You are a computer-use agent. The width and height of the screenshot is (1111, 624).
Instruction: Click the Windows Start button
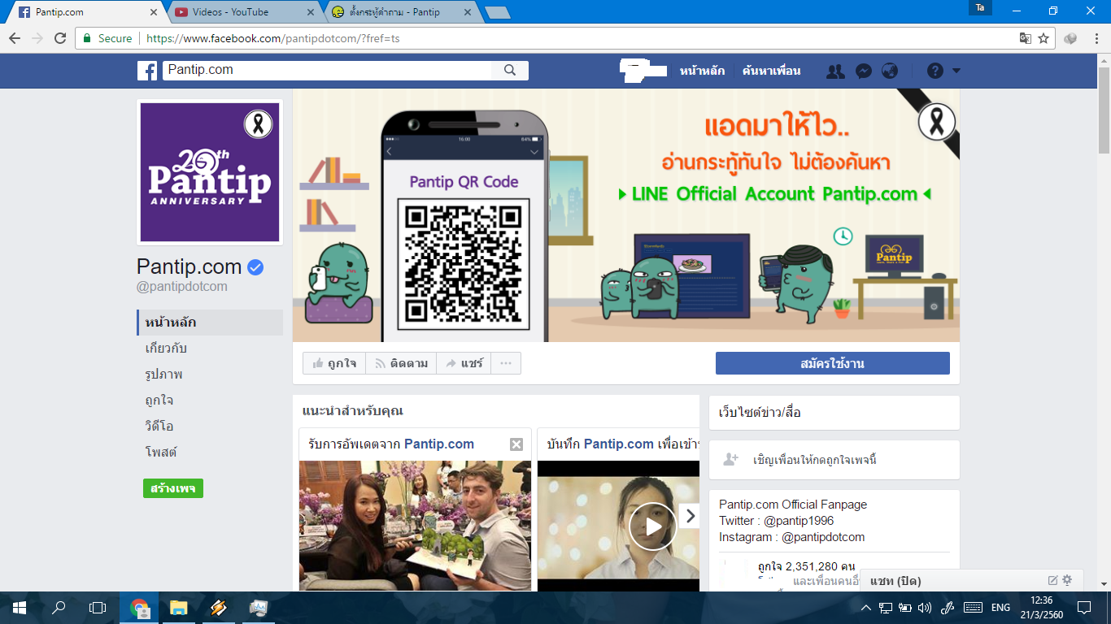click(20, 607)
